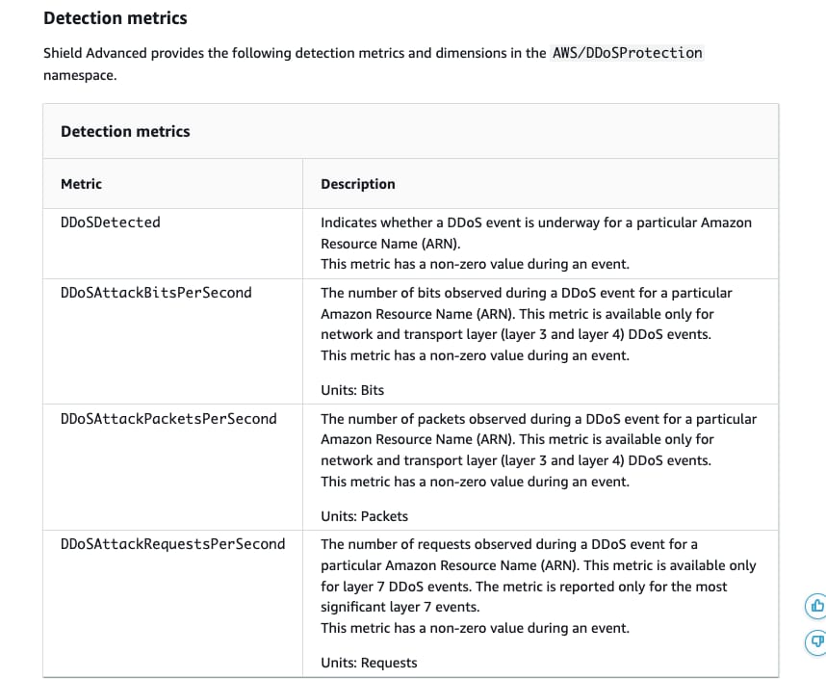
Task: Click the Units: Packets text
Action: pyautogui.click(x=364, y=516)
